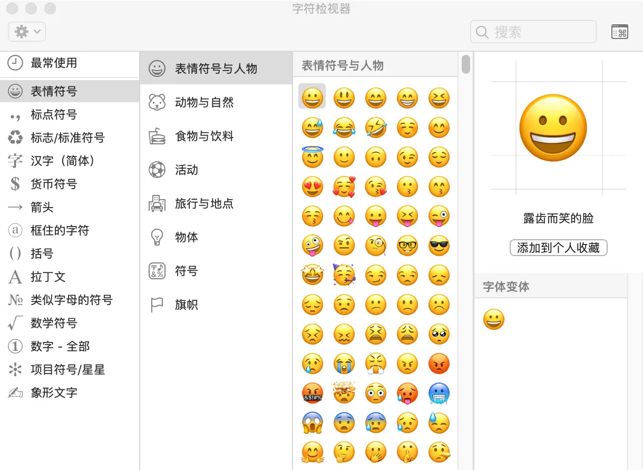Open 标志/标准符号 category
This screenshot has width=643, height=470.
[x=70, y=138]
